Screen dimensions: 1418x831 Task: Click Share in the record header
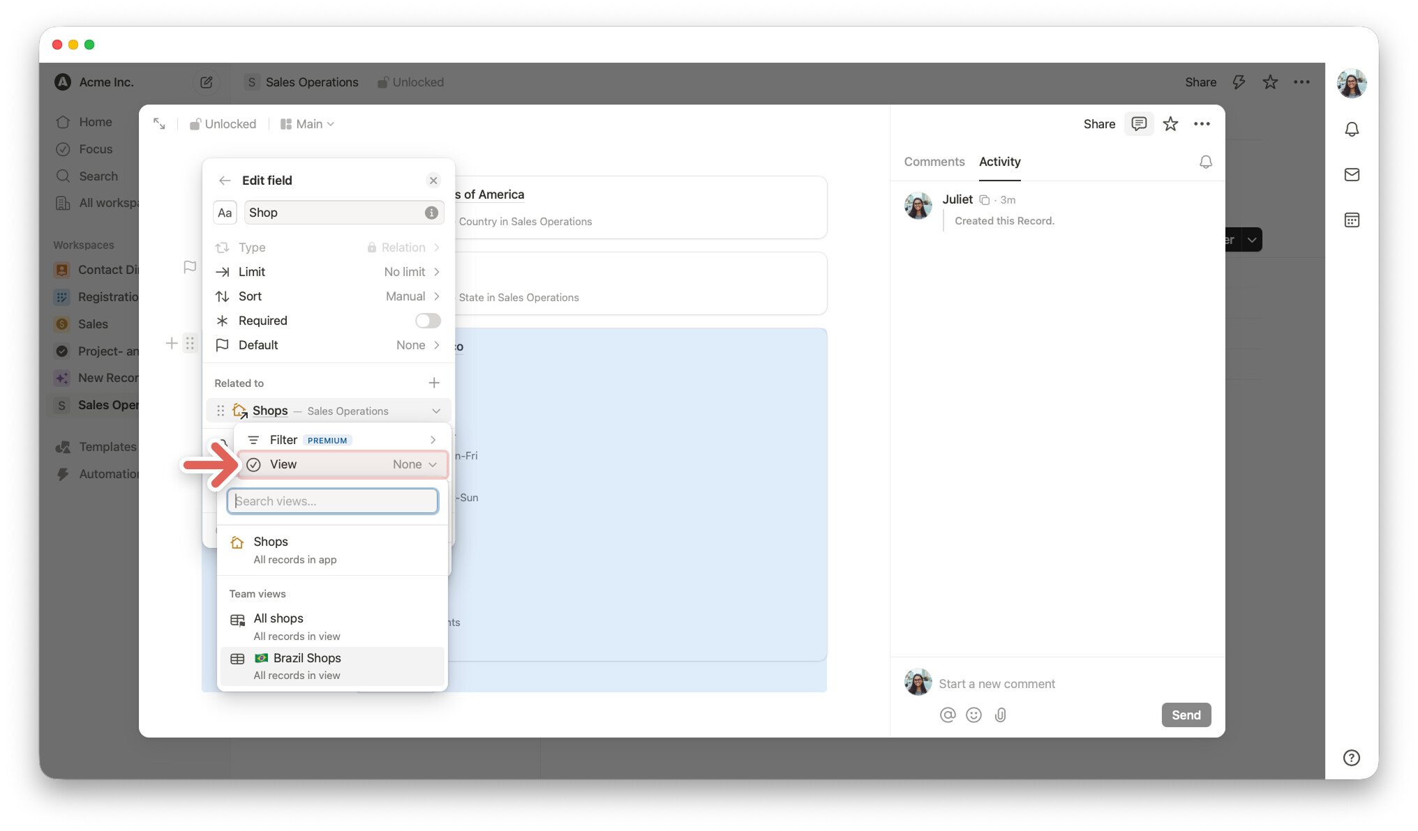click(x=1098, y=124)
